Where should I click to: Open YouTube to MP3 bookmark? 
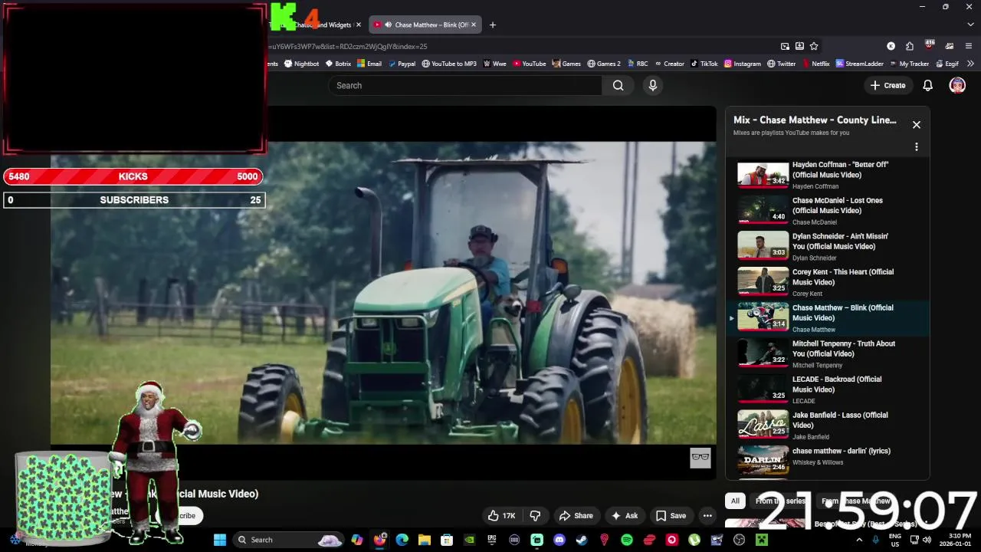click(449, 64)
